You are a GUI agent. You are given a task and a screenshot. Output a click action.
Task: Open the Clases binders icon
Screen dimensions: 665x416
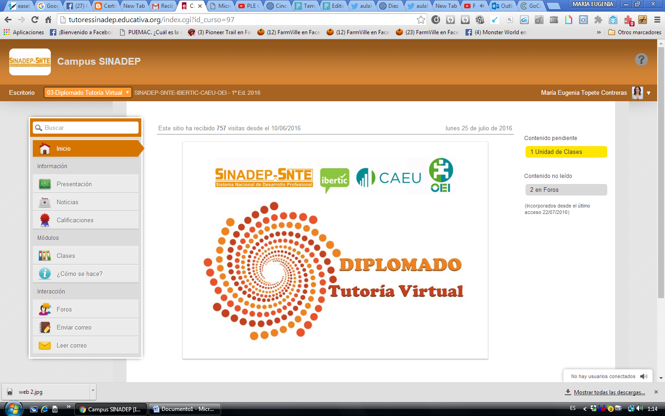click(x=45, y=256)
